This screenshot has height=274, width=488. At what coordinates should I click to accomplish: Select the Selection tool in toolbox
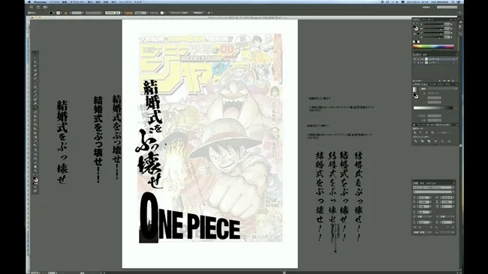(35, 57)
